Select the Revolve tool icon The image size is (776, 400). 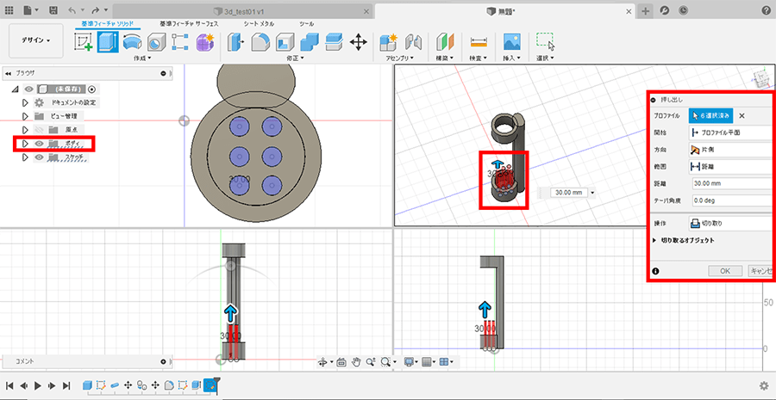(132, 42)
